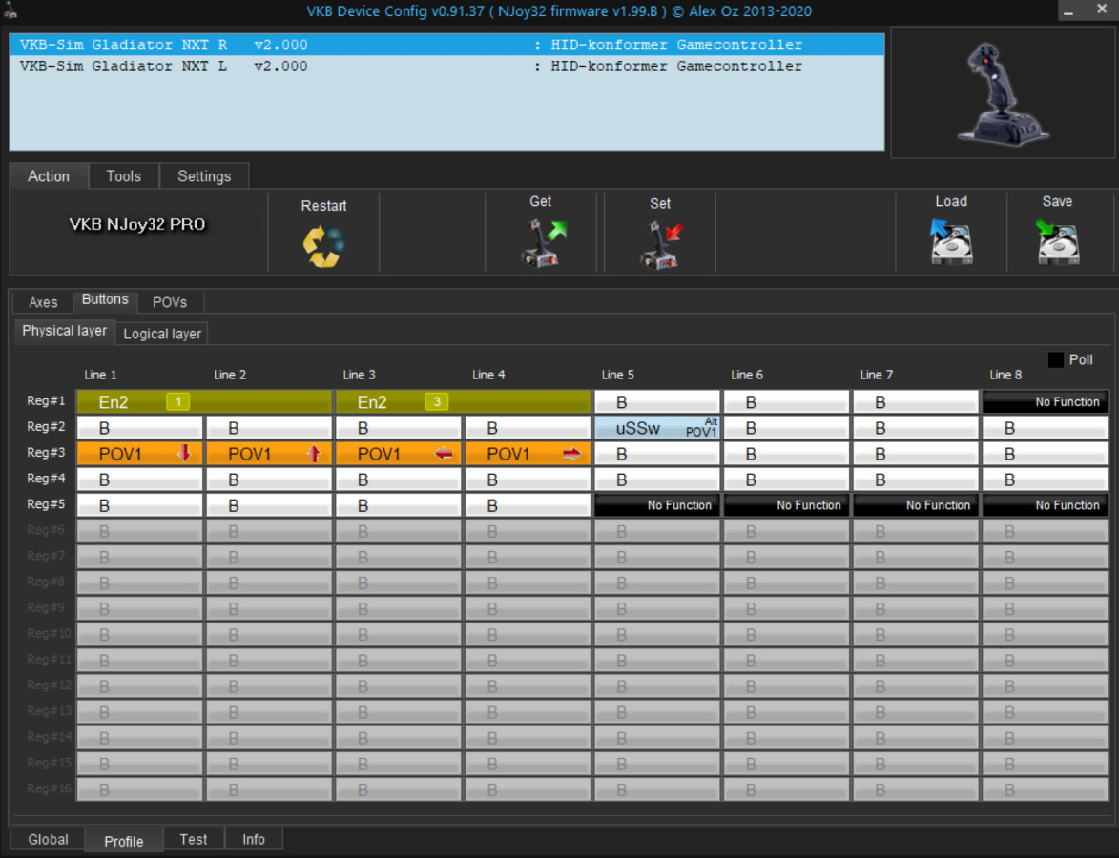Click POV1 right arrow cell in Reg#3
Screen dimensions: 1119x858
pos(528,454)
